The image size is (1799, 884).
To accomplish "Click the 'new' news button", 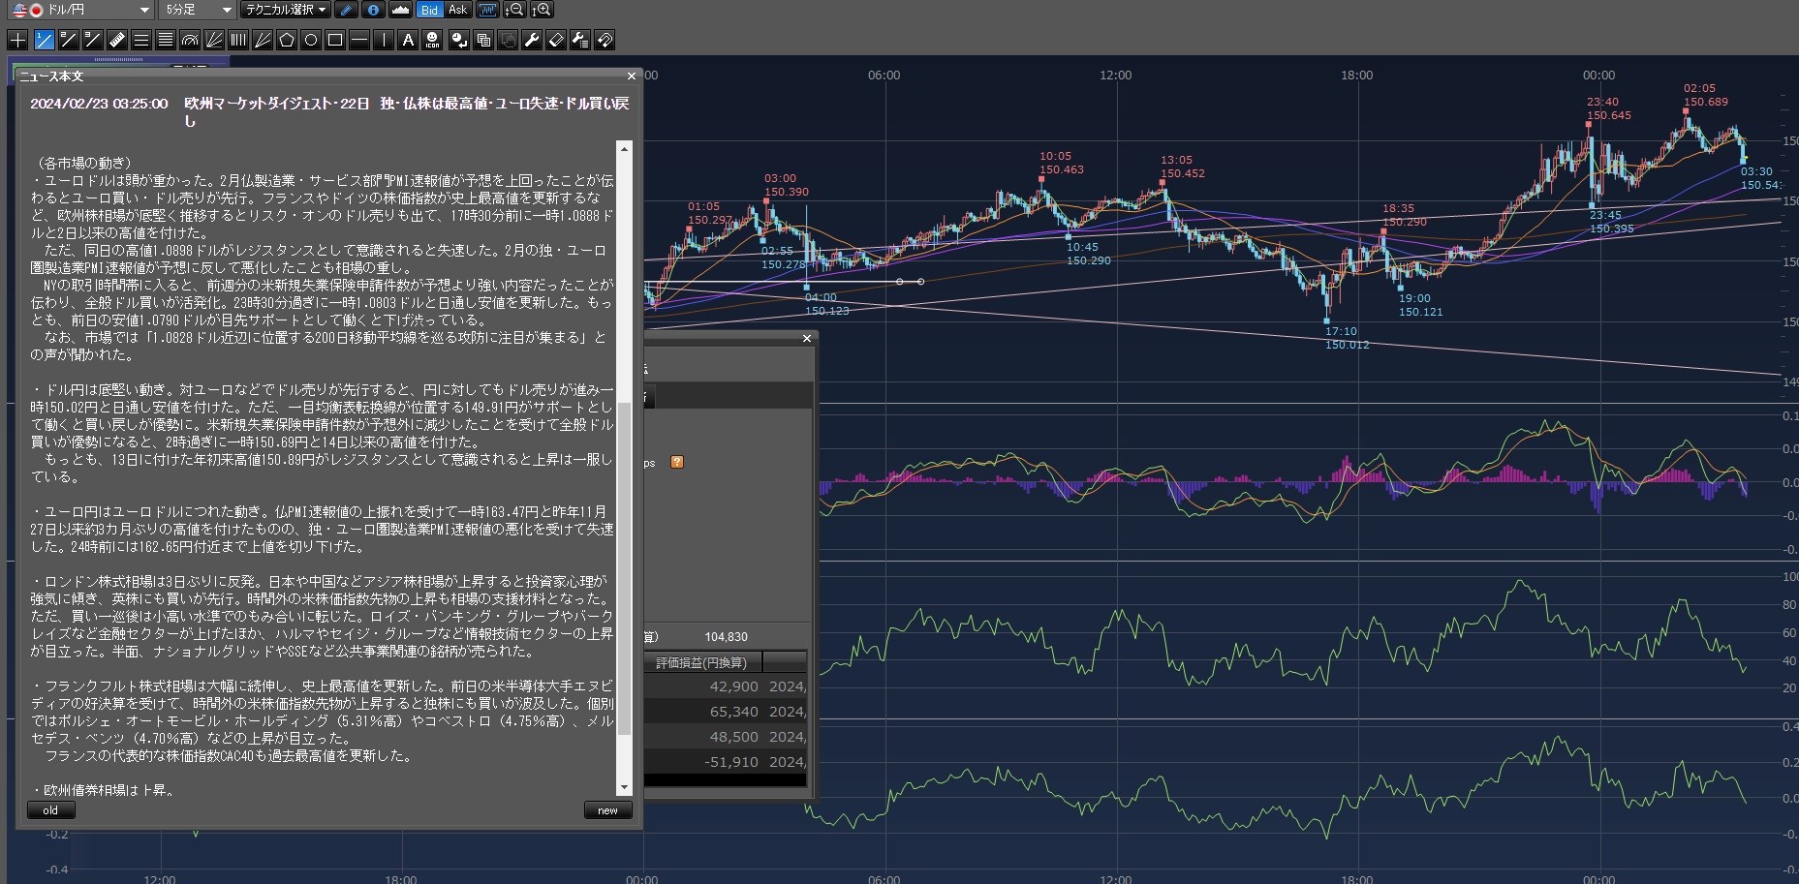I will [607, 810].
